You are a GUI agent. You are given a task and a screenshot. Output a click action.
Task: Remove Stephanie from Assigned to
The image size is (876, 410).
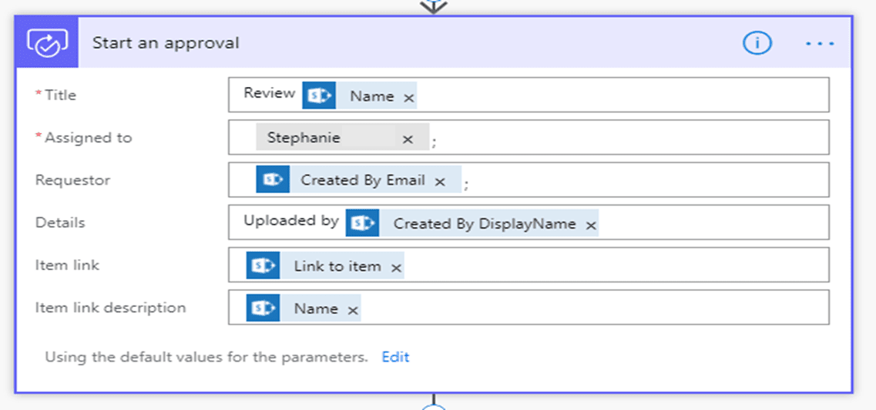point(408,139)
